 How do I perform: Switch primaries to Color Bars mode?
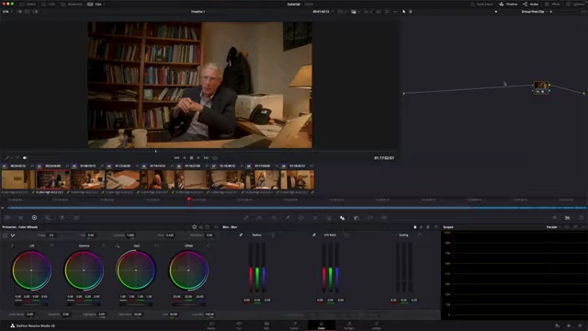201,227
